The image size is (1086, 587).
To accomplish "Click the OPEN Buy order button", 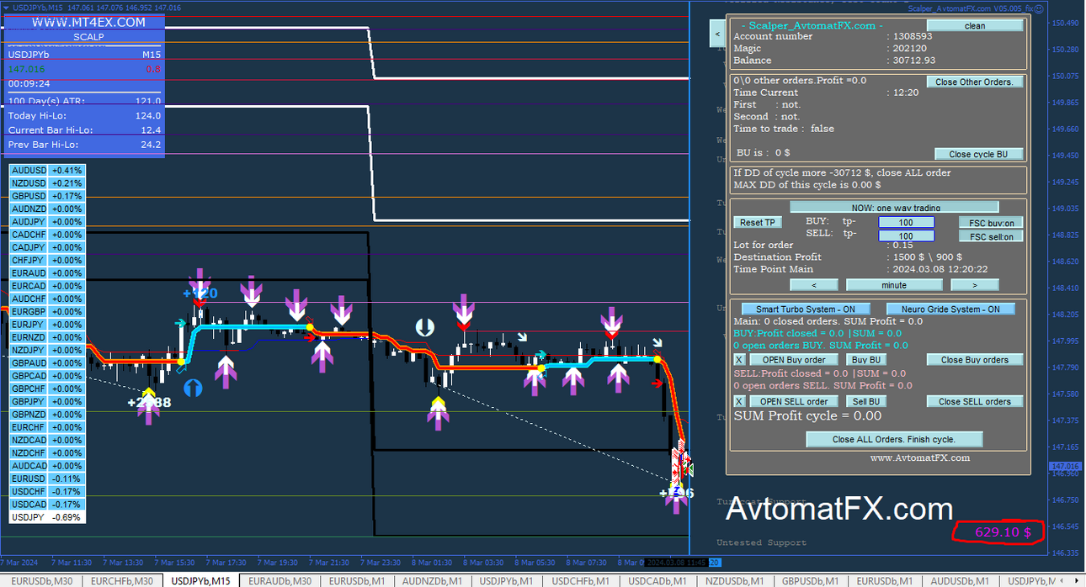I will [794, 359].
